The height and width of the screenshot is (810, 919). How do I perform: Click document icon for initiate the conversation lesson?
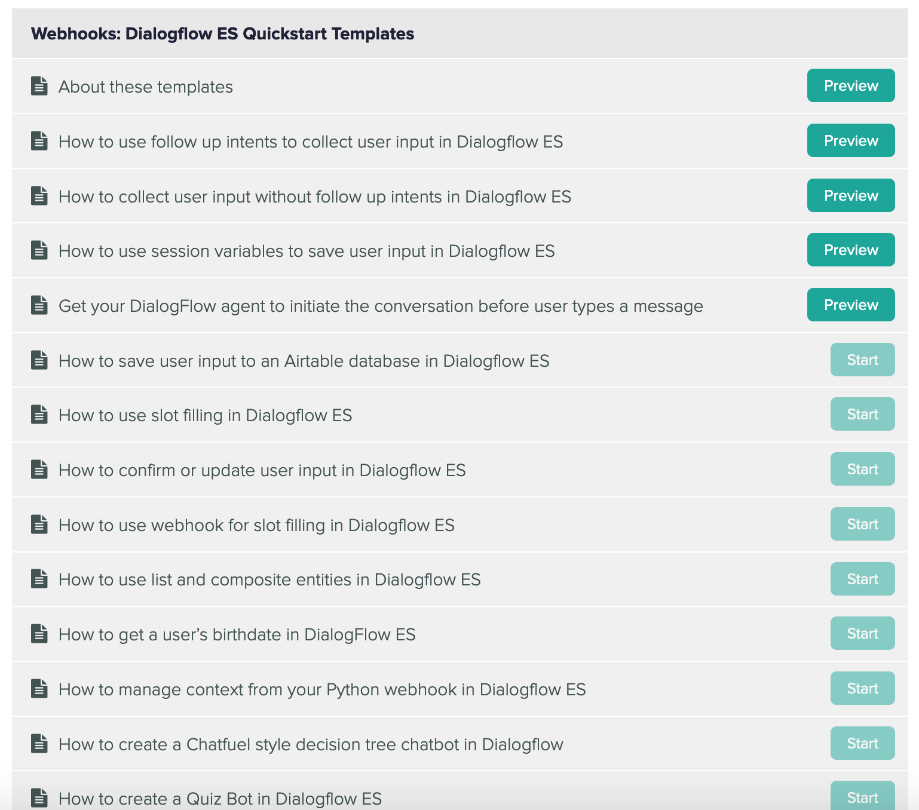pyautogui.click(x=39, y=305)
